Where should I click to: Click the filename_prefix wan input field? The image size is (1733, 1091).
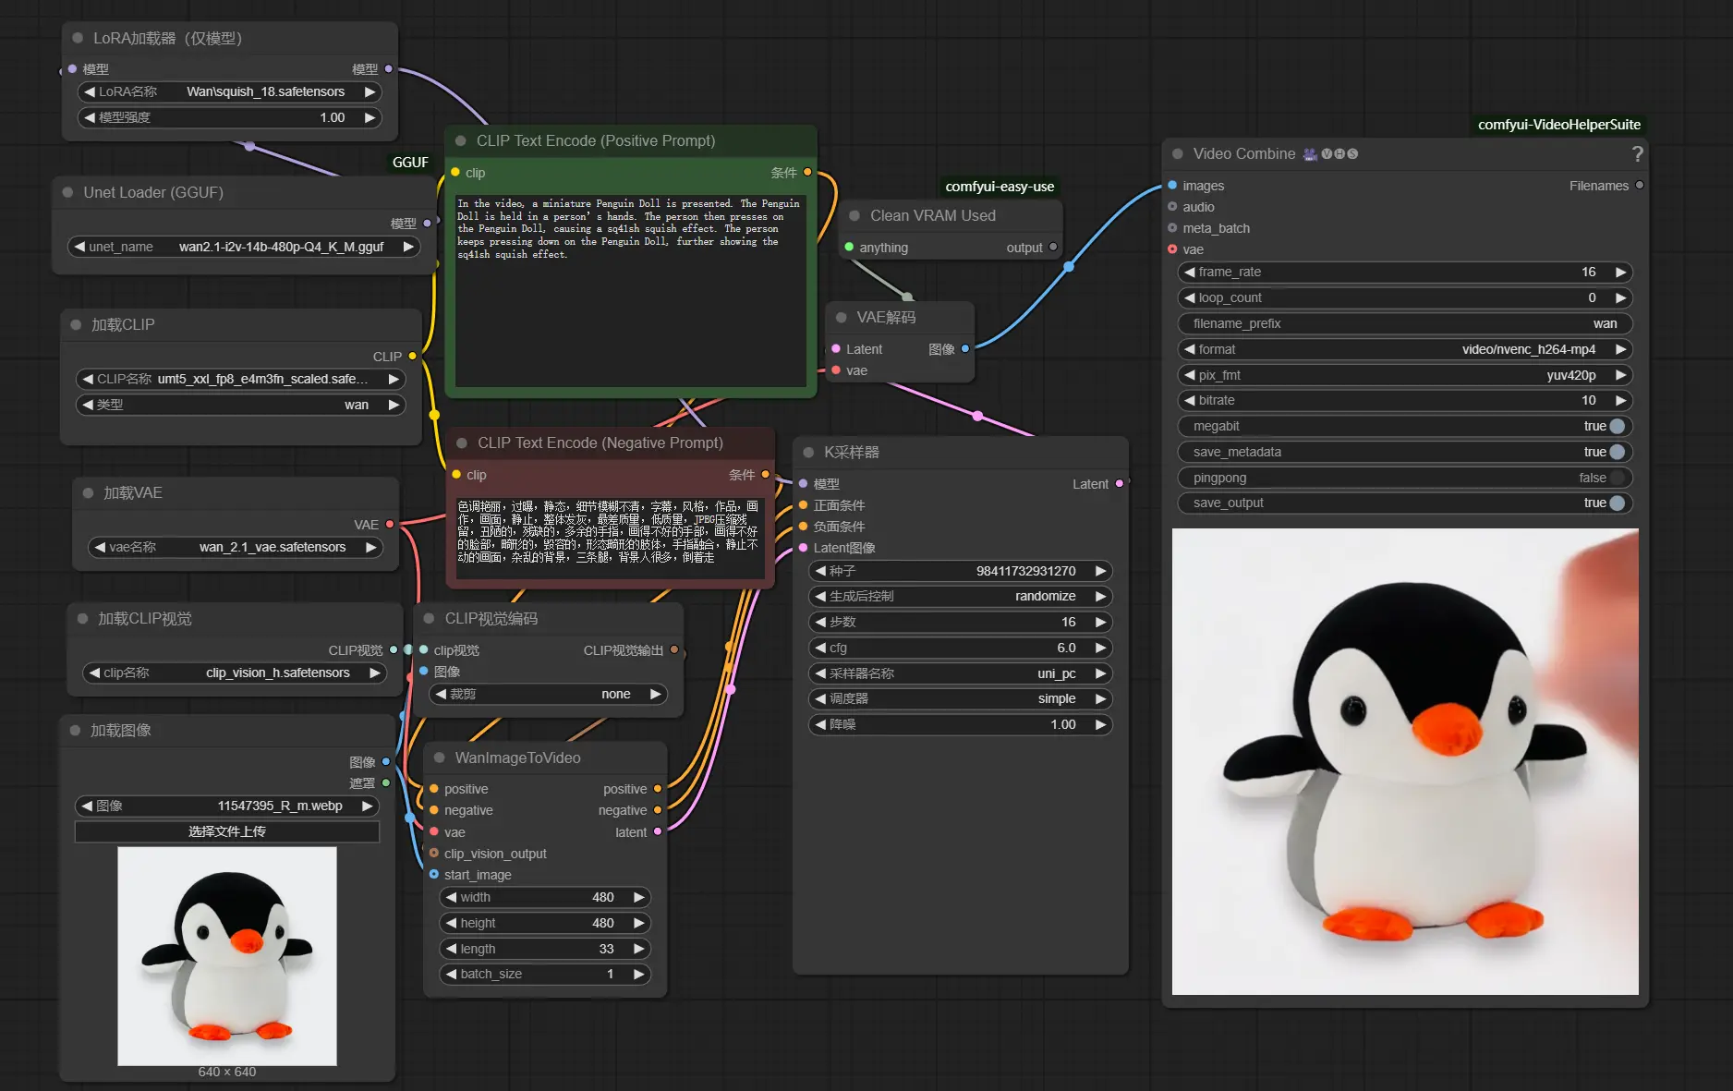coord(1405,323)
